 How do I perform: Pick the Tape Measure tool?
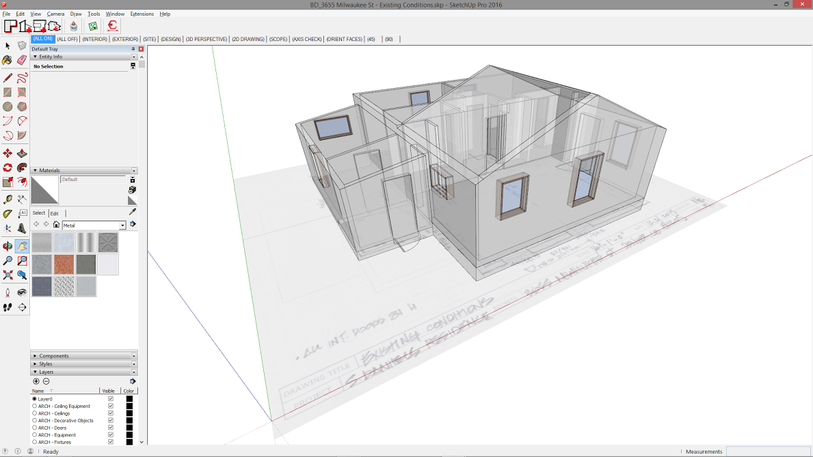point(8,199)
